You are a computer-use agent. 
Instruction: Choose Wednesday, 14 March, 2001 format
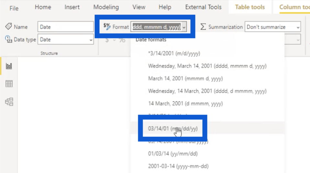tap(207, 91)
